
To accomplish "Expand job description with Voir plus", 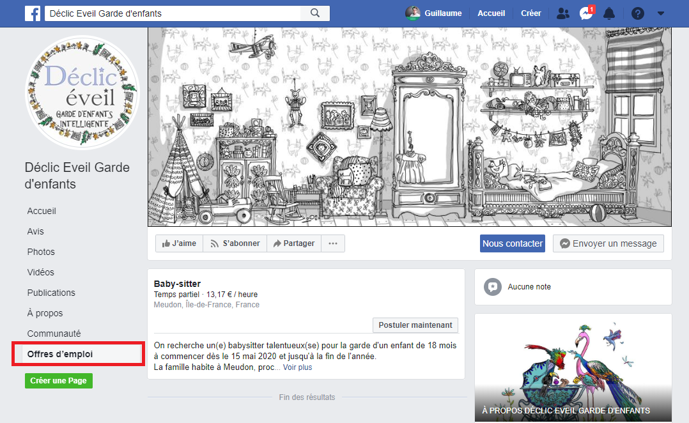I will tap(297, 367).
